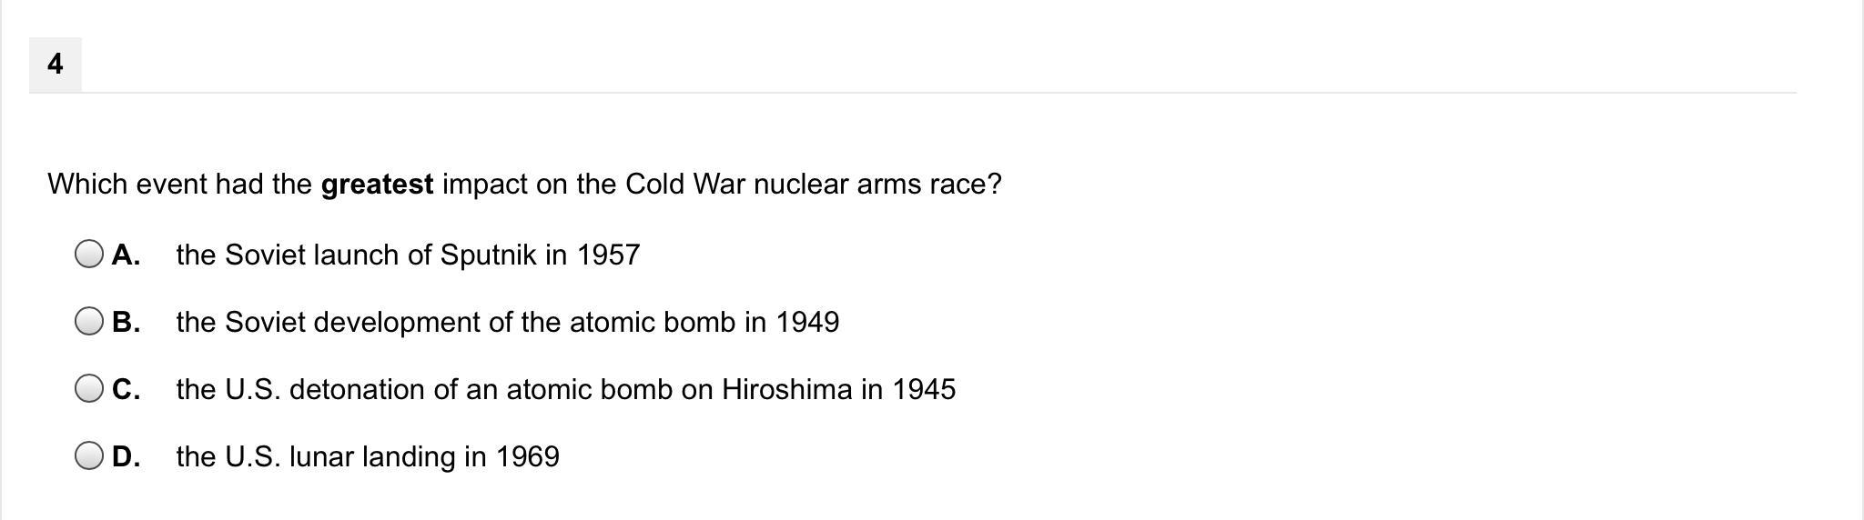Pick the Soviet launch of Sputnik answer text
The image size is (1864, 520).
click(x=408, y=255)
